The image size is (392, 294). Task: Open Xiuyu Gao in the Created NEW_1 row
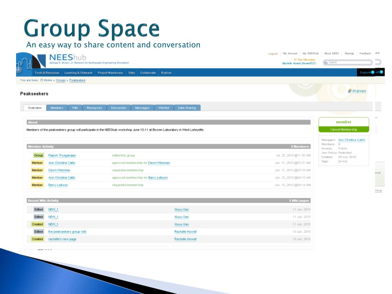181,224
